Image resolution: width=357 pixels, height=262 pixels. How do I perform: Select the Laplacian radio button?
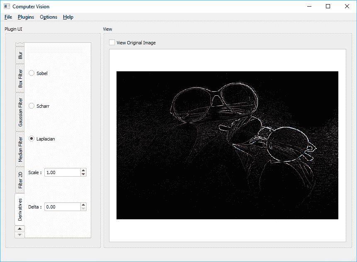pos(32,139)
